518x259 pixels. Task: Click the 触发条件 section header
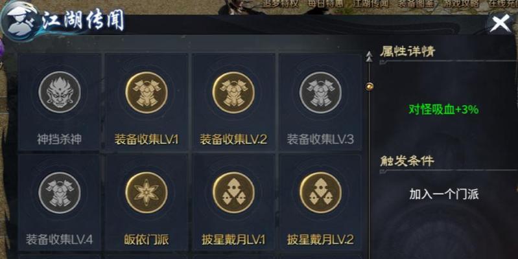[x=406, y=161]
